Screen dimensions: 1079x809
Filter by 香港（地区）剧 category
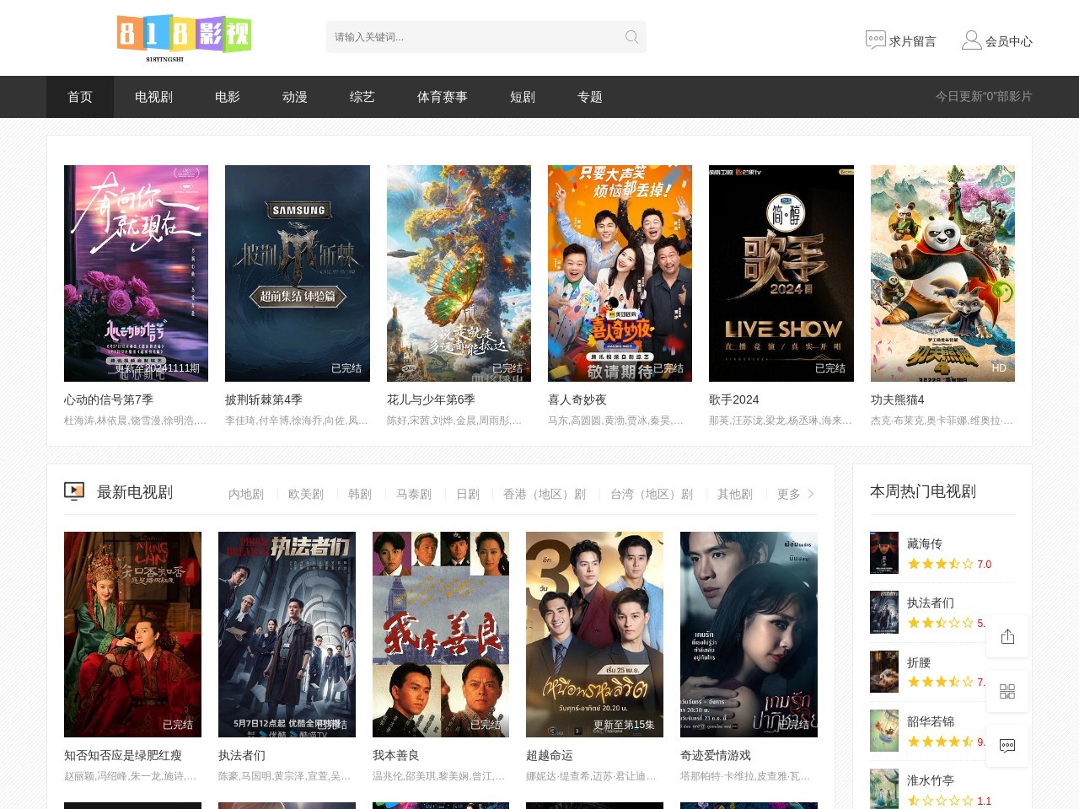point(545,494)
